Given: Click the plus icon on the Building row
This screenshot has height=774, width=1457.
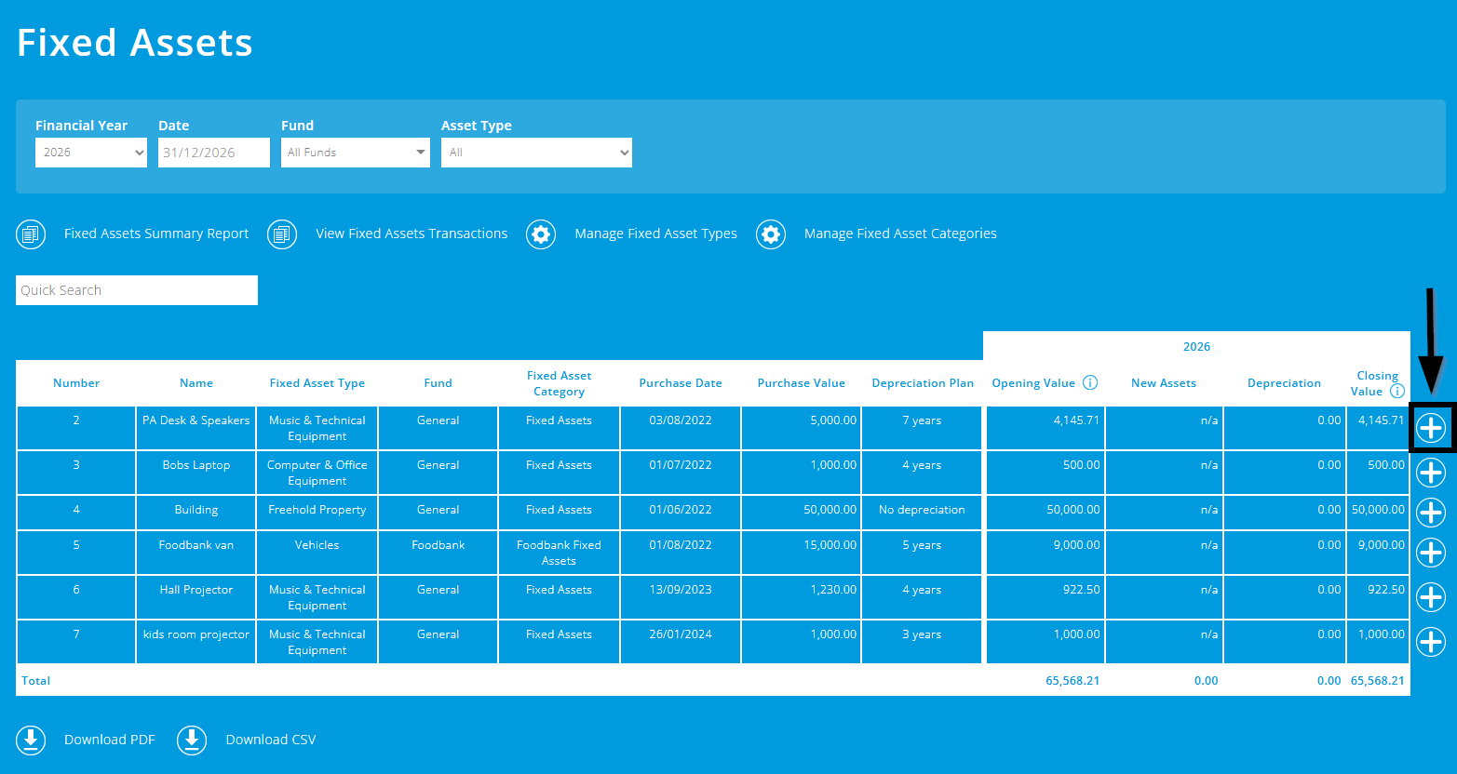Looking at the screenshot, I should point(1431,513).
